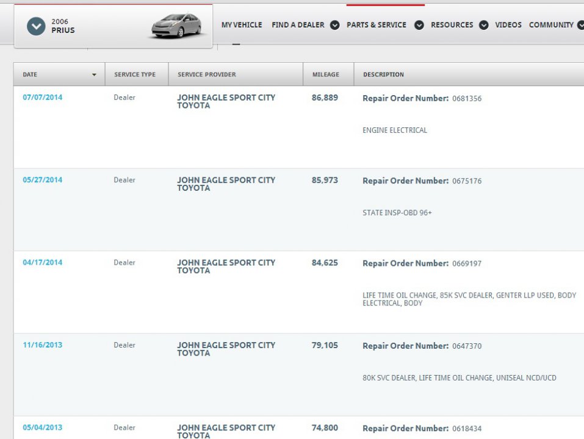The height and width of the screenshot is (439, 584).
Task: Select the 86,889 mileage value
Action: (325, 98)
